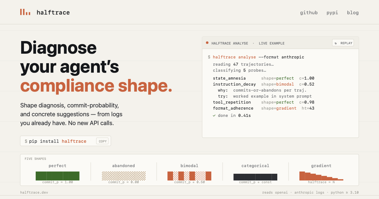This screenshot has height=199, width=379.
Task: Click the 'FIVE SHAPES' panel heading
Action: click(x=35, y=159)
